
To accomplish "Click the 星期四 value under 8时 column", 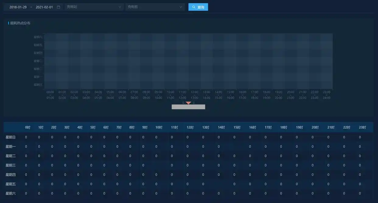I will (x=130, y=175).
